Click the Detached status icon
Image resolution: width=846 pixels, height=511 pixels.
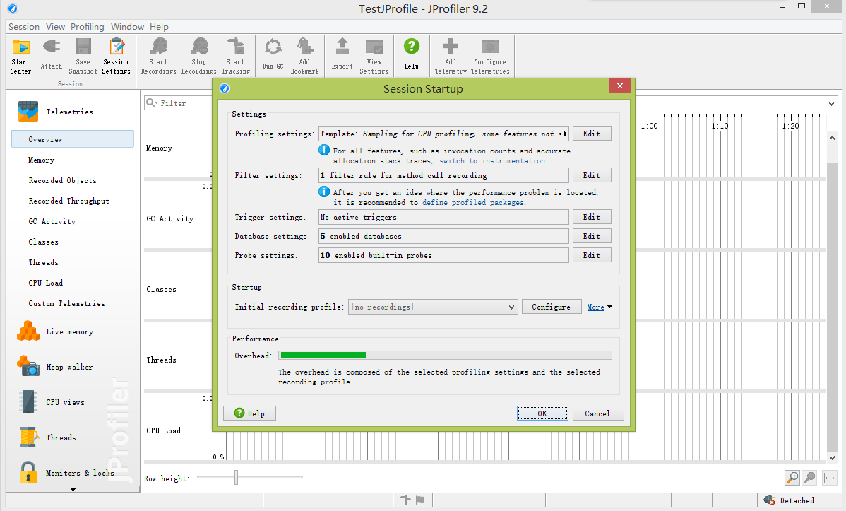[x=770, y=500]
